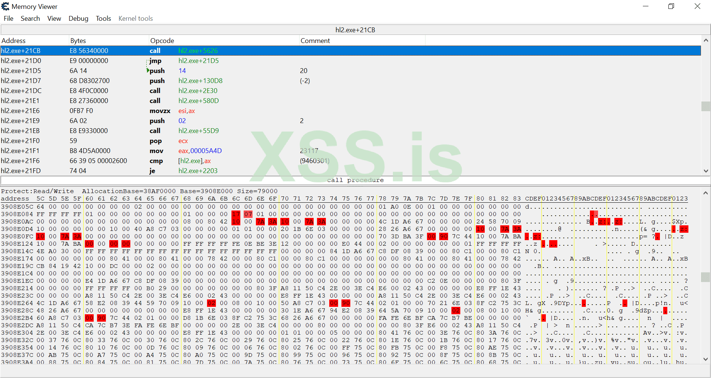Click the Cheat Engine Memory Viewer app icon

point(5,6)
